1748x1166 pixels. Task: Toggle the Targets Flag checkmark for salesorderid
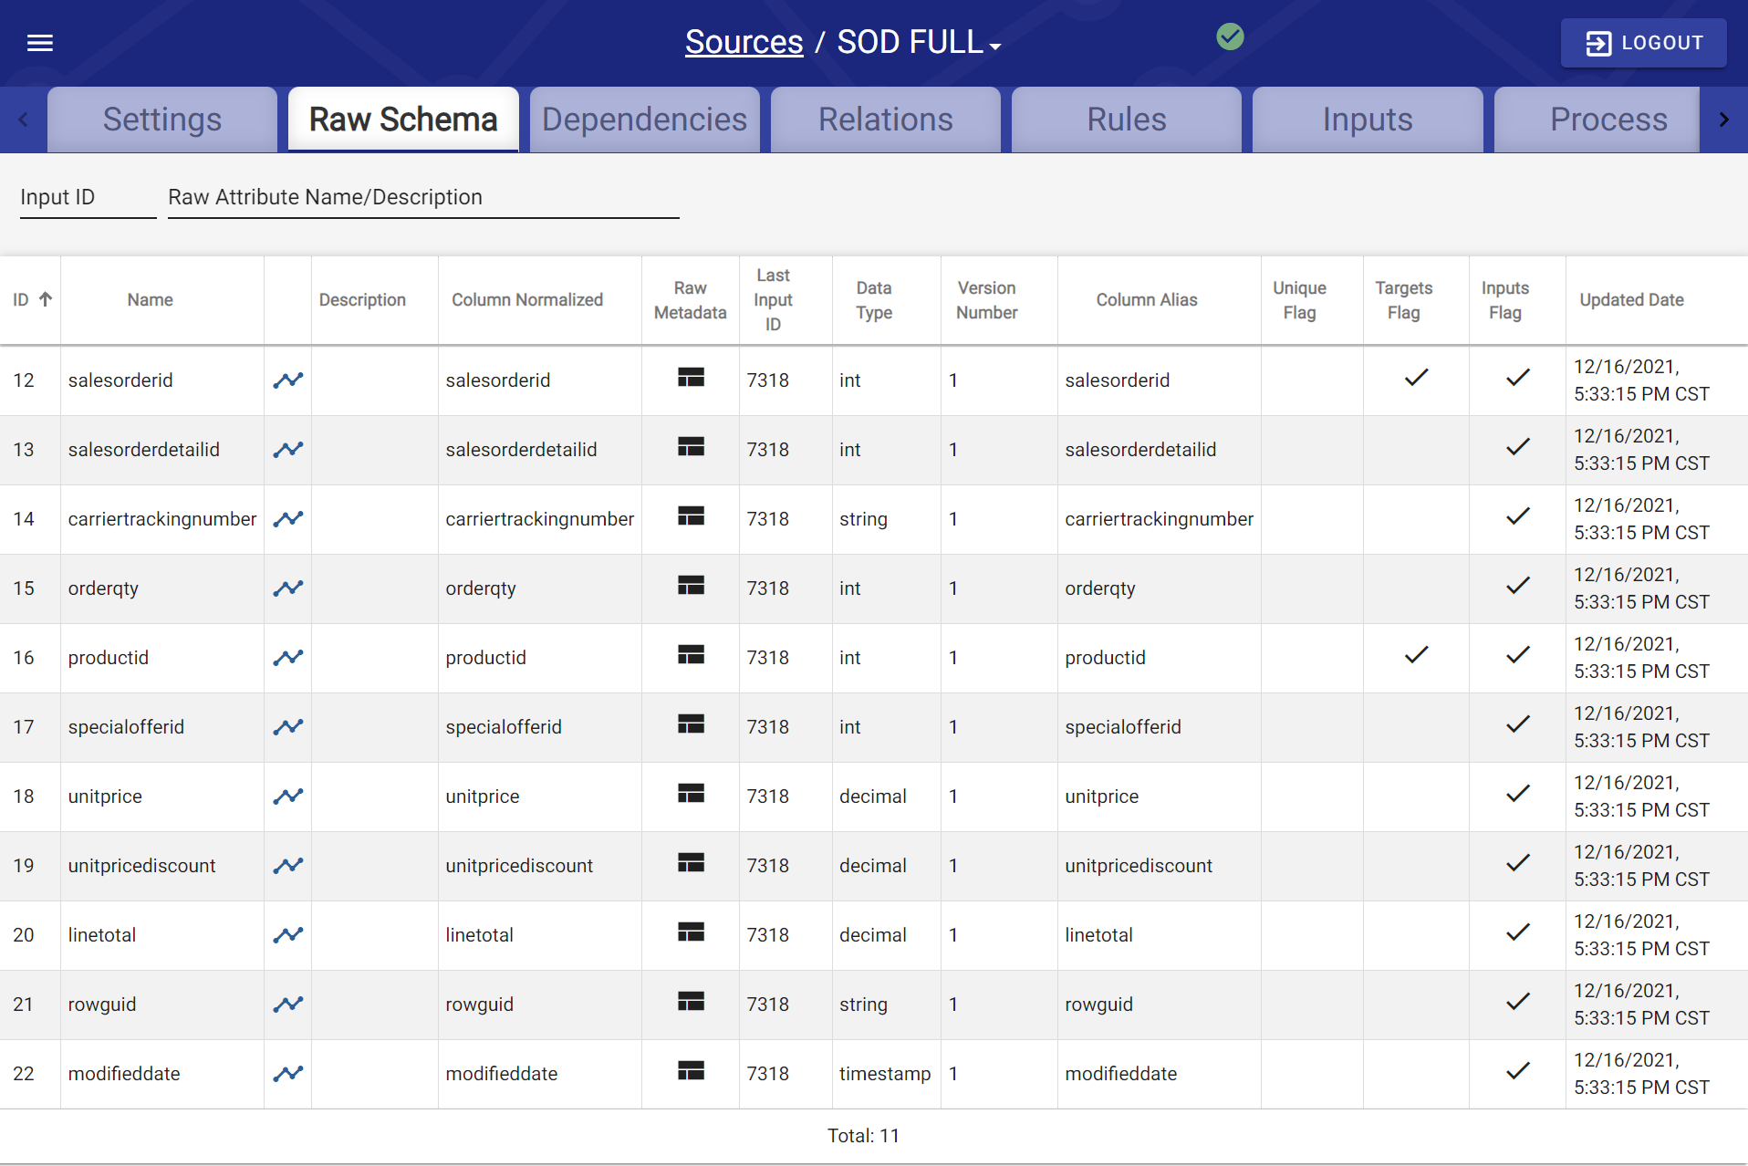click(1415, 377)
